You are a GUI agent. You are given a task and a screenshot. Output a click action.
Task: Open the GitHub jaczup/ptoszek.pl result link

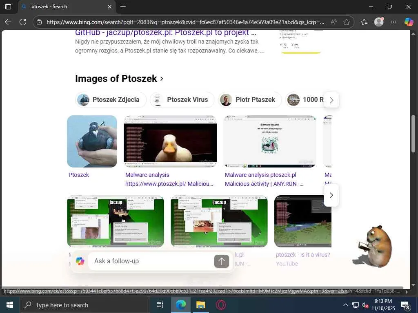[166, 33]
